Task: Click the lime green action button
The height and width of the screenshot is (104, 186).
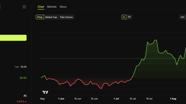Action: pyautogui.click(x=13, y=38)
